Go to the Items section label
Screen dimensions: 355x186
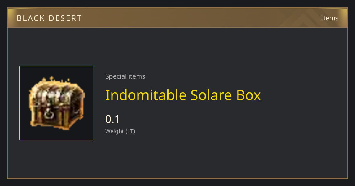pyautogui.click(x=330, y=18)
